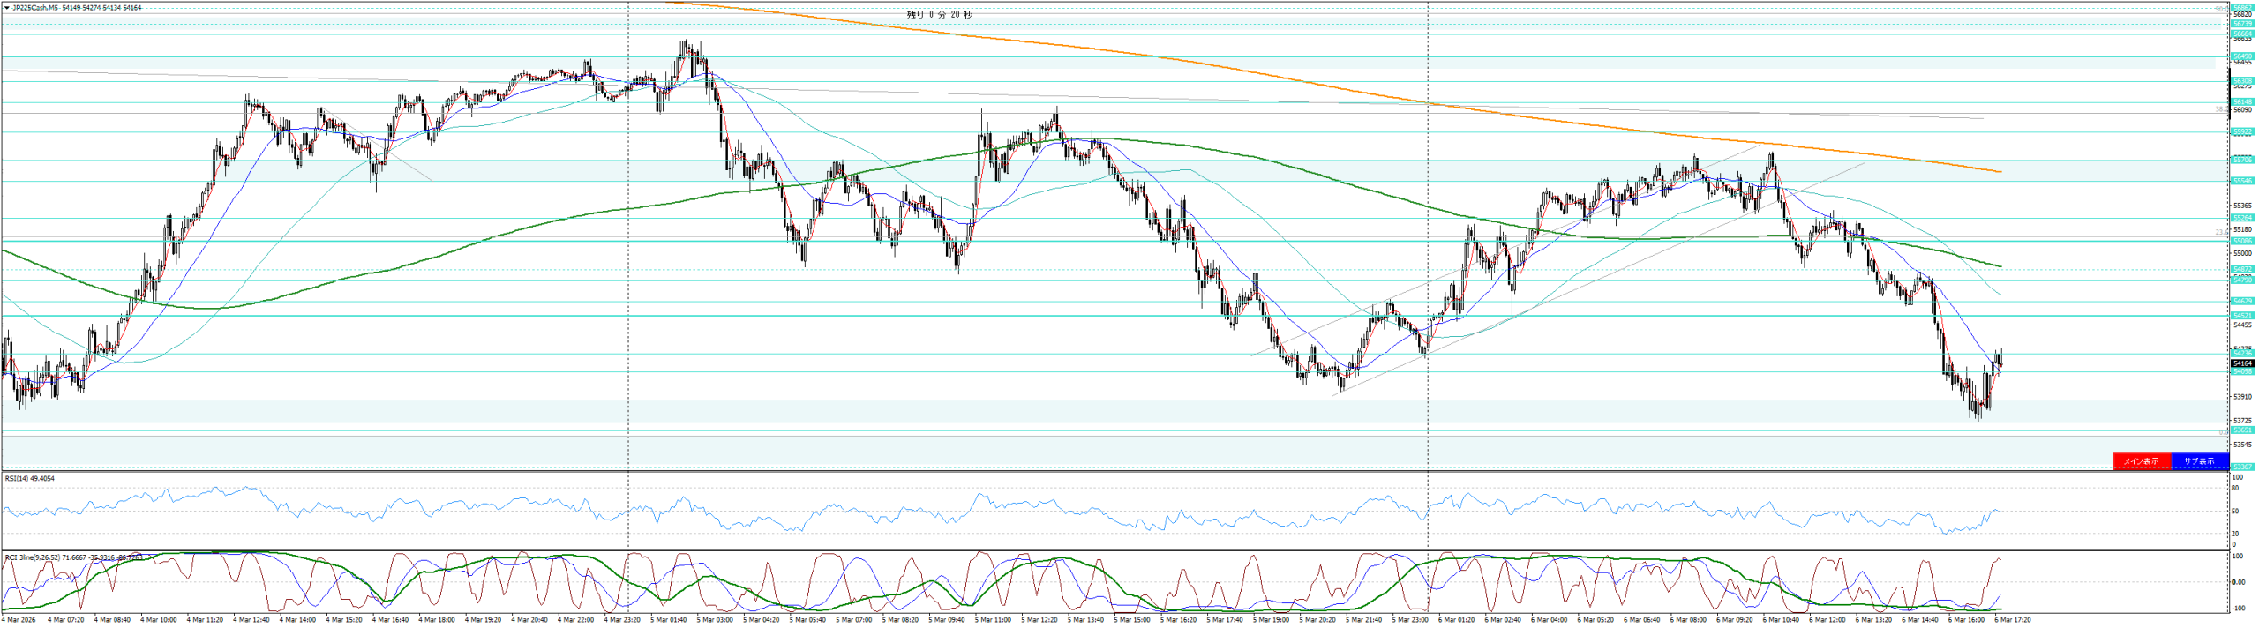Expand the arrow beside JP225Cash,M5
2259x628 pixels.
pos(7,8)
